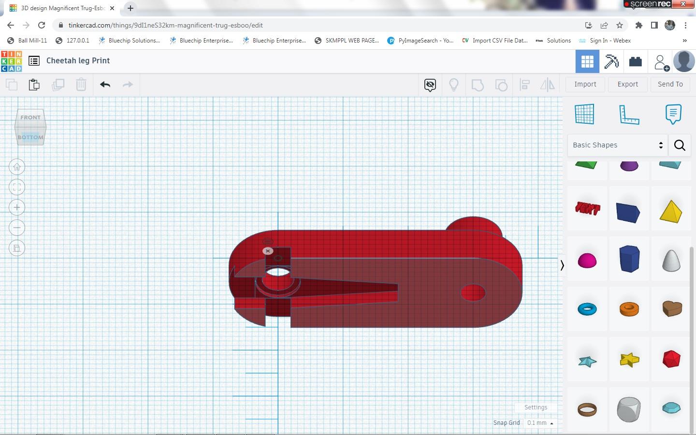Open the workplane Settings button

536,407
